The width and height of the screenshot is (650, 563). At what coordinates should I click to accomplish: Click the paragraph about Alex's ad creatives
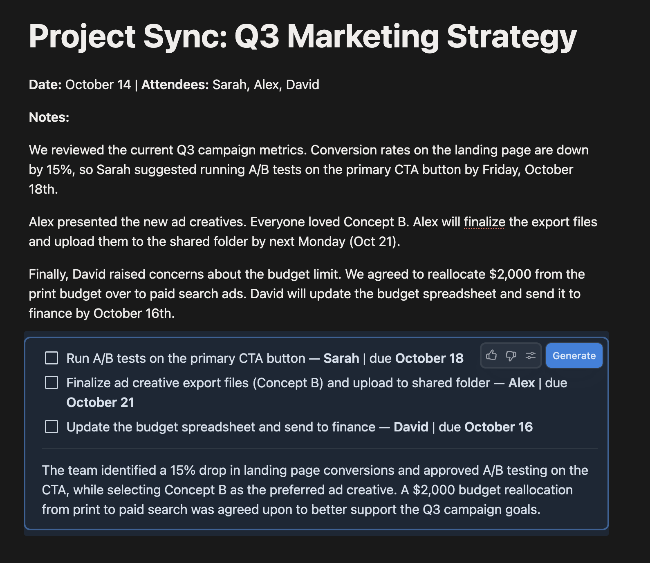[313, 232]
